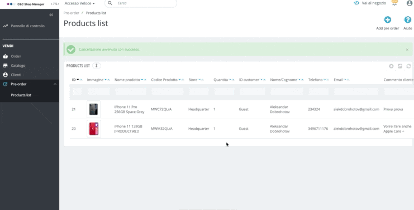Click the Nome prodotto filter input
The height and width of the screenshot is (210, 414).
click(x=131, y=91)
